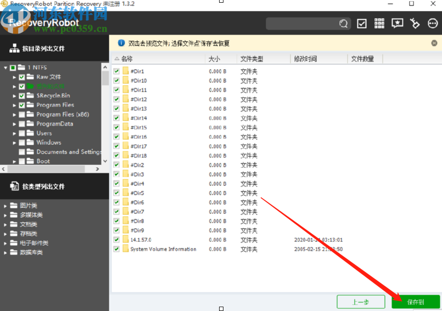Expand the 多媒体类 category
Screen dimensions: 442x311
(5, 215)
